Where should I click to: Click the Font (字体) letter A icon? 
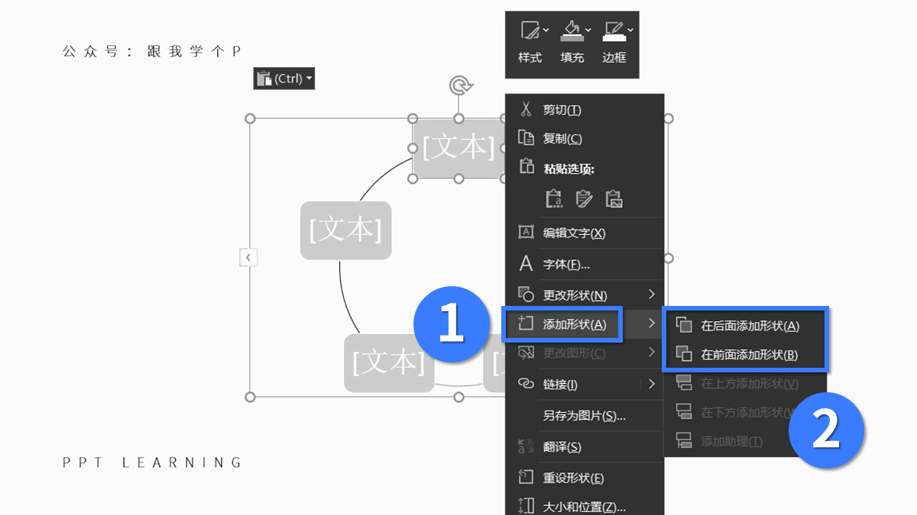(526, 263)
